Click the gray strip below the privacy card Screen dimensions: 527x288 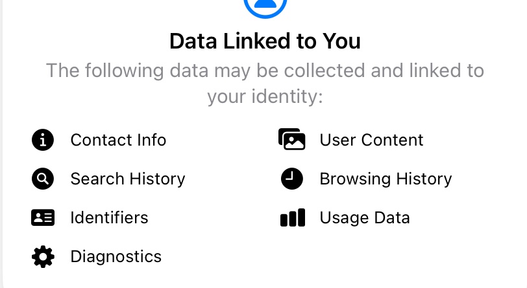click(x=265, y=285)
